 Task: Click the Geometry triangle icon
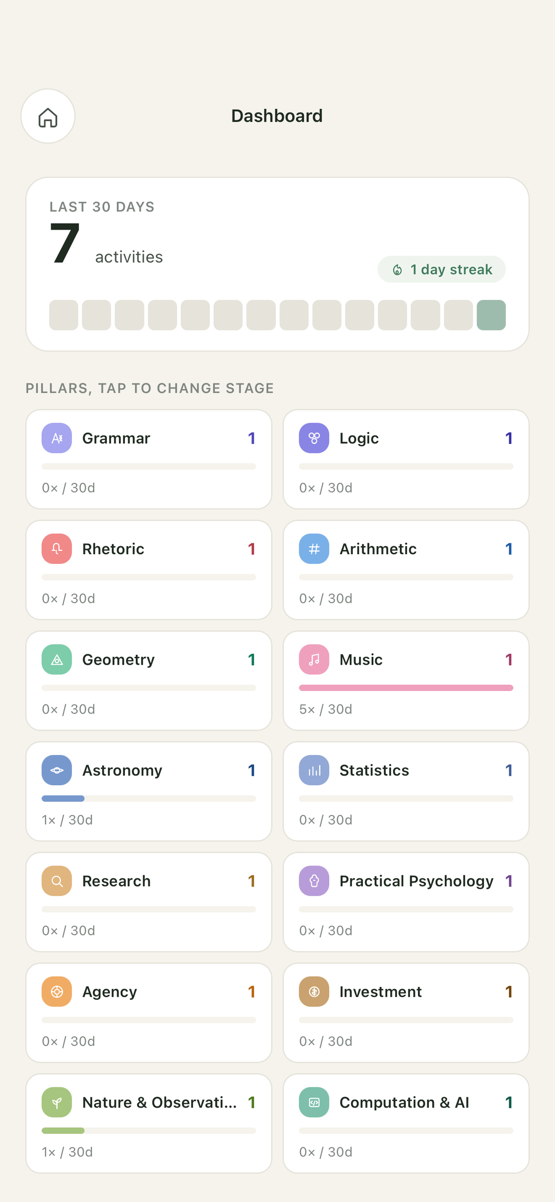(x=57, y=659)
